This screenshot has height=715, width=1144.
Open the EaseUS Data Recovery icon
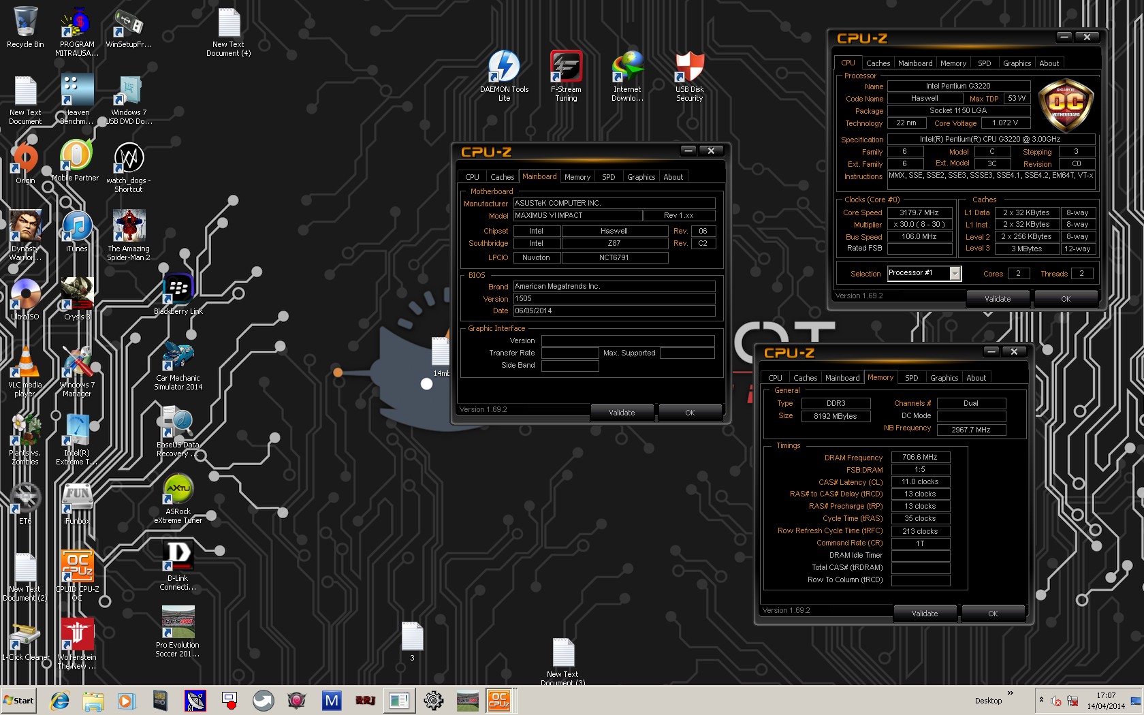pyautogui.click(x=178, y=432)
